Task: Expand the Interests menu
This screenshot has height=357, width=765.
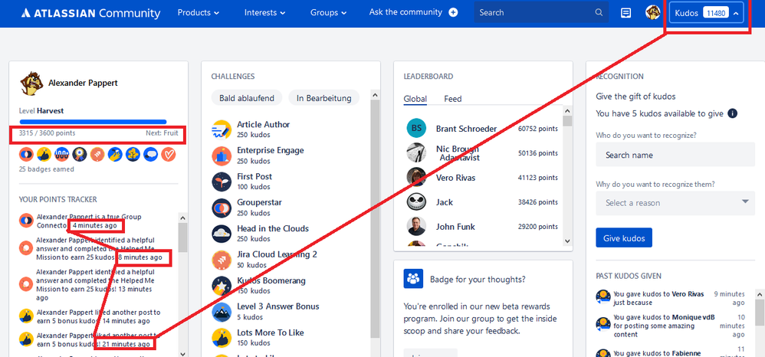Action: click(265, 13)
